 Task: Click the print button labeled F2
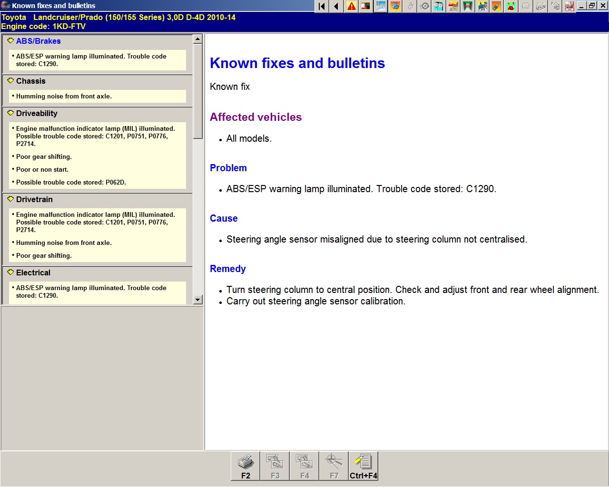[246, 466]
